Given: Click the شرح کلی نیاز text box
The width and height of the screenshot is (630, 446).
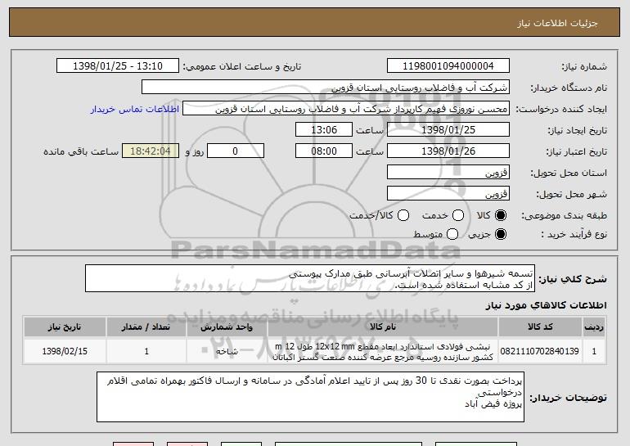Looking at the screenshot, I should point(310,278).
